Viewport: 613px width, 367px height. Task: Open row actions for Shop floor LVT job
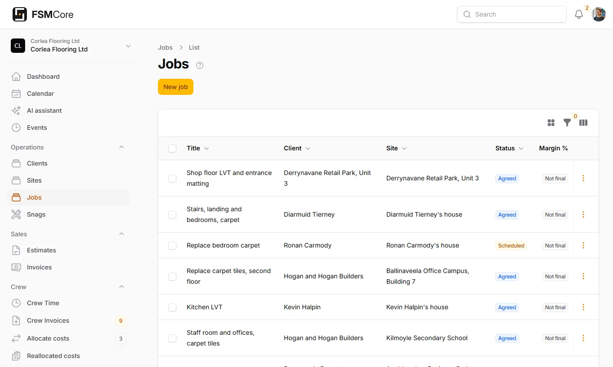click(583, 178)
